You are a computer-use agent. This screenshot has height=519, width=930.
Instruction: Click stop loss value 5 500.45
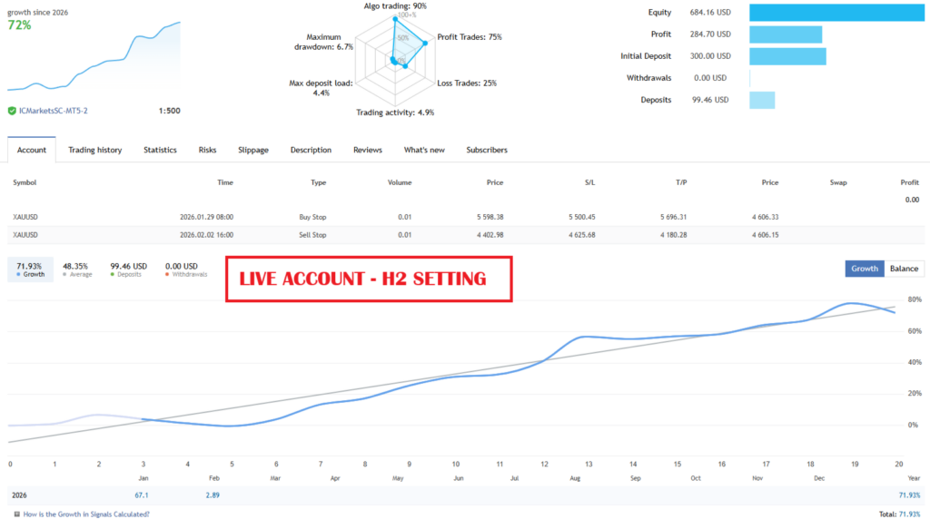point(582,217)
